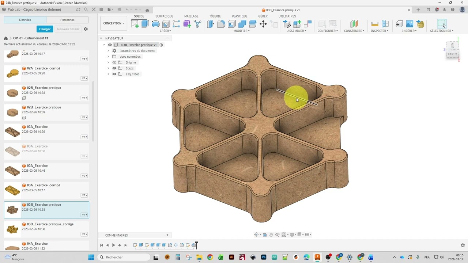Screen dimensions: 468x263
Task: Click the timeline end position marker
Action: pos(196,245)
